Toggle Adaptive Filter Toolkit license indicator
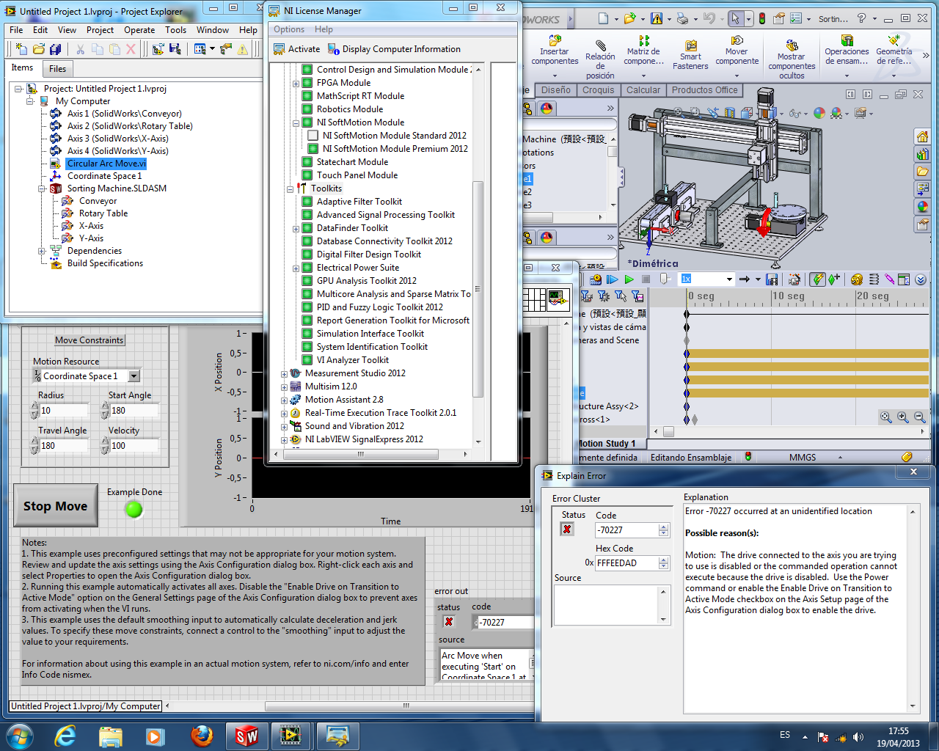939x751 pixels. pyautogui.click(x=307, y=202)
